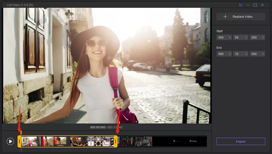
Task: Grab the left yellow trim handle
Action: pos(19,141)
